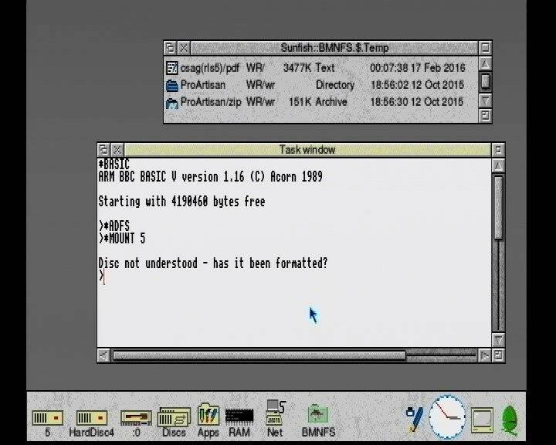Click scroll up arrow in Task window

click(498, 165)
